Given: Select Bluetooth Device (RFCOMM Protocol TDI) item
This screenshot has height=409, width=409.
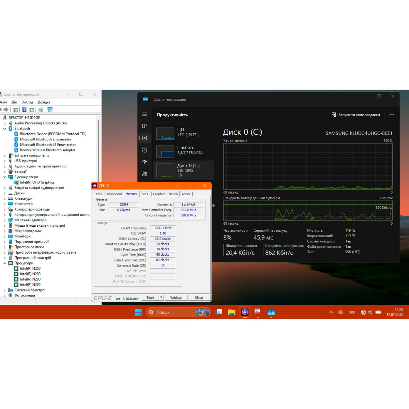Looking at the screenshot, I should click(53, 134).
